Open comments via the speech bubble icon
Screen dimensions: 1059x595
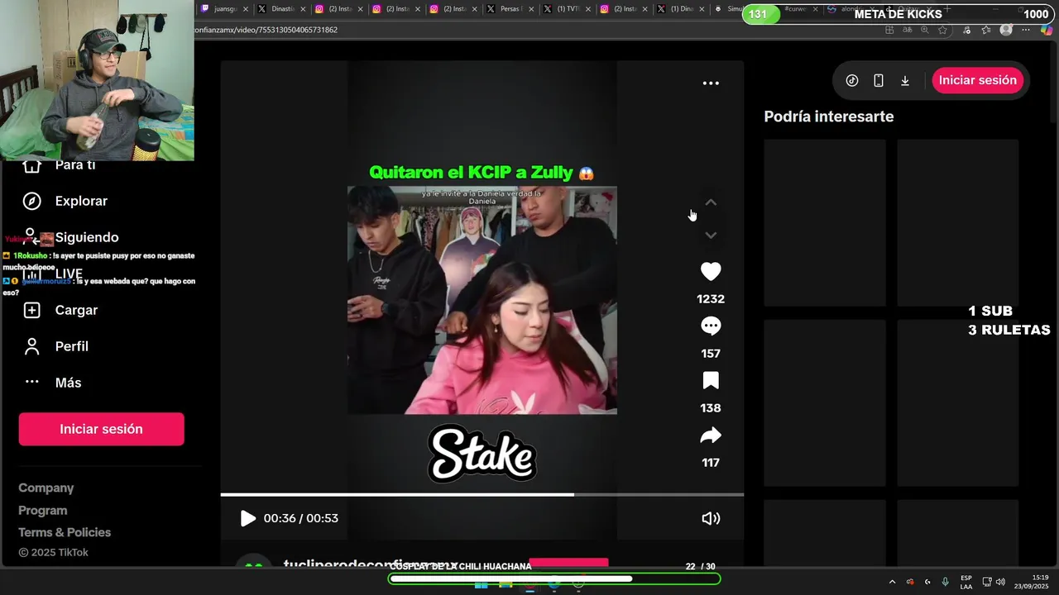coord(711,326)
